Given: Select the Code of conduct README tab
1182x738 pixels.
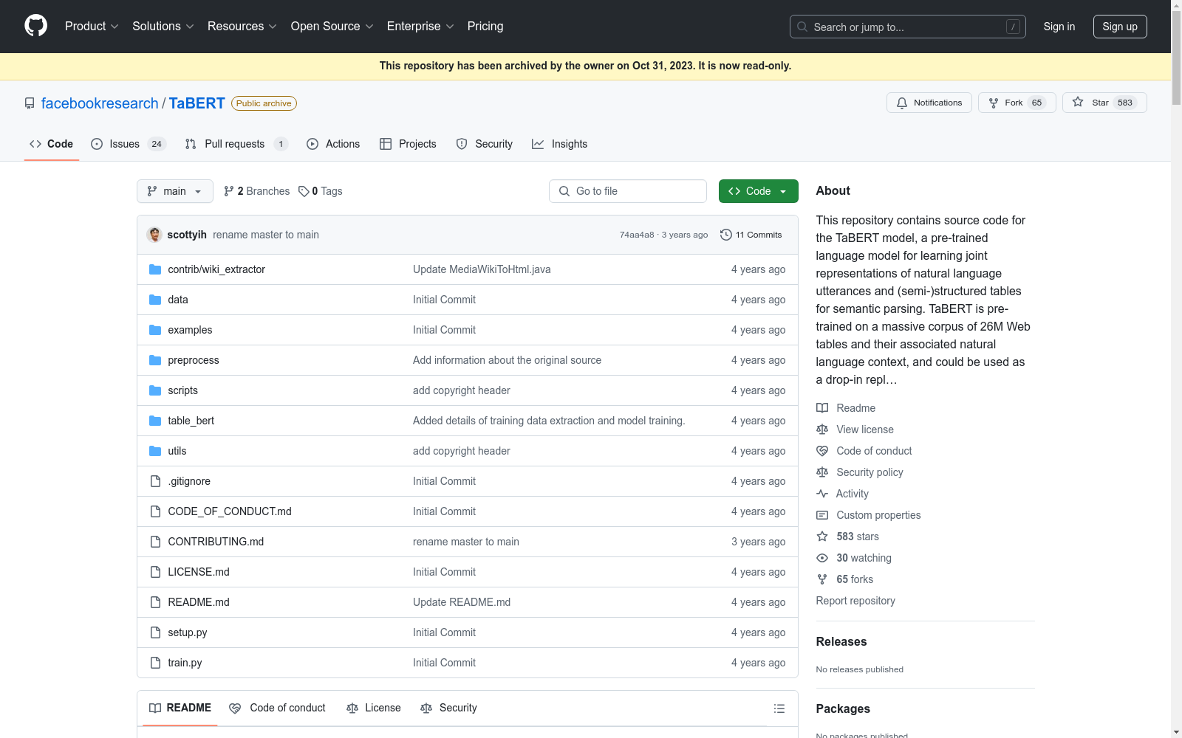Looking at the screenshot, I should click(278, 708).
